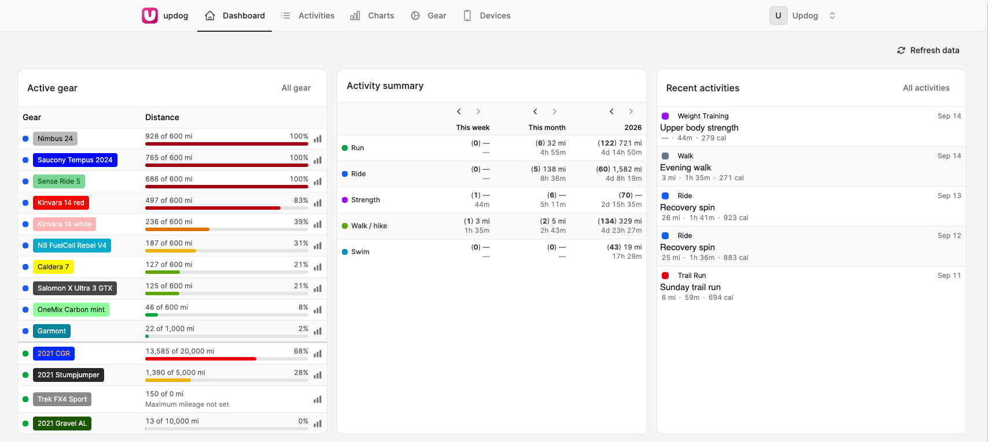Go to previous month in Activity summary
This screenshot has height=442, width=988.
[535, 112]
